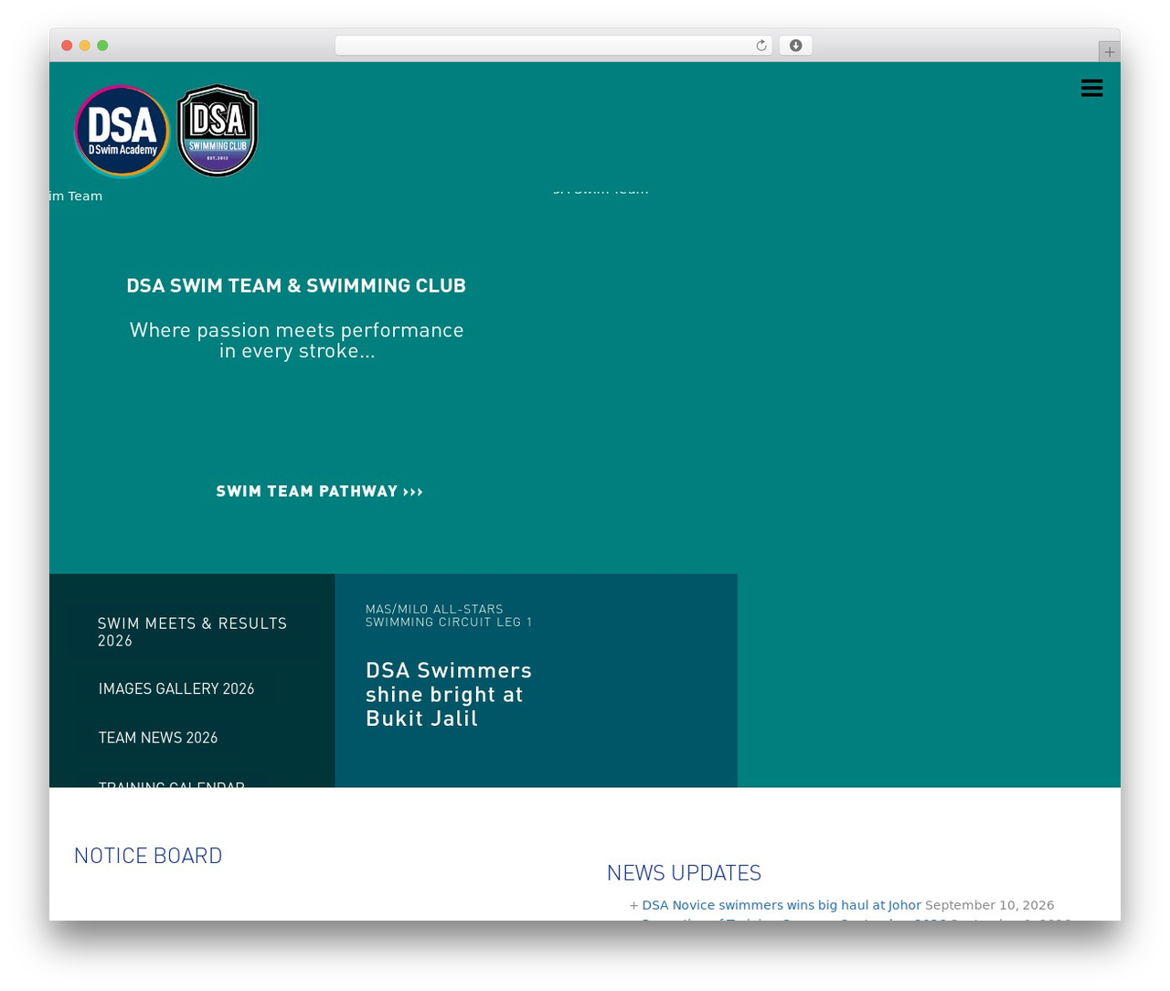The image size is (1170, 991).
Task: Click the DSA Swimming Club shield logo
Action: (218, 130)
